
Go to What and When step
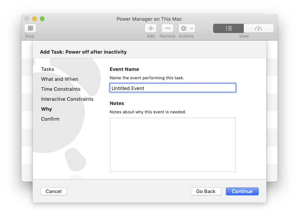[x=59, y=79]
